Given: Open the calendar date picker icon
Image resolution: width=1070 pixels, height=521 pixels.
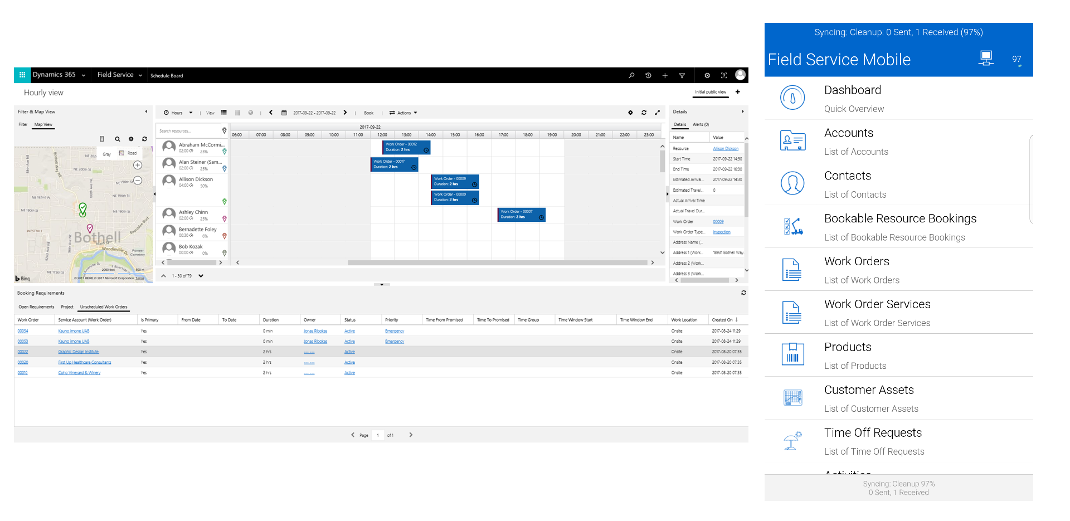Looking at the screenshot, I should (284, 113).
